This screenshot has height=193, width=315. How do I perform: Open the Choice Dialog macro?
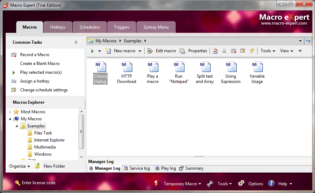click(101, 72)
